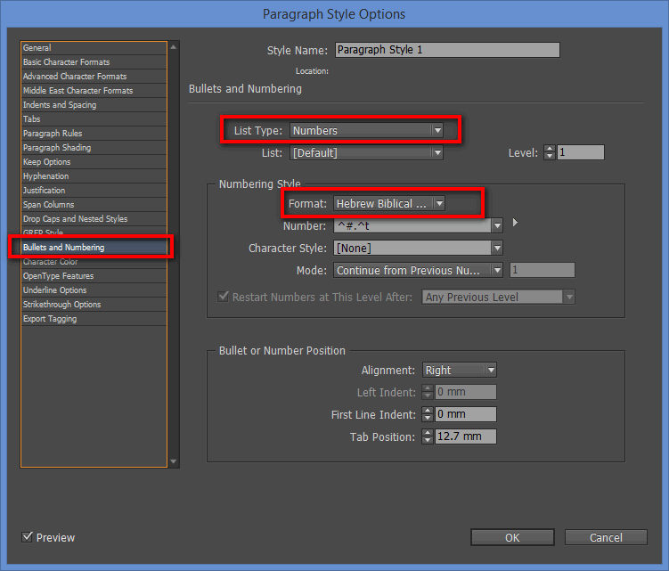Decrease First Line Indent using down arrow
Image resolution: width=669 pixels, height=571 pixels.
point(427,418)
